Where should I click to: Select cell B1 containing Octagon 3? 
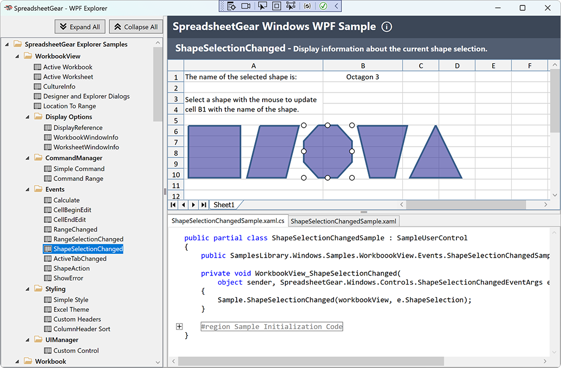pyautogui.click(x=363, y=77)
